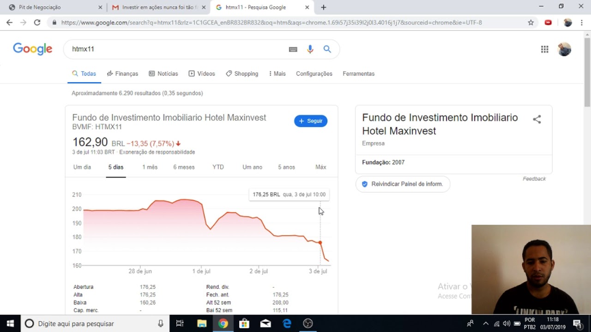Select the Máx chart range
Screen dimensions: 591x332
[x=320, y=167]
